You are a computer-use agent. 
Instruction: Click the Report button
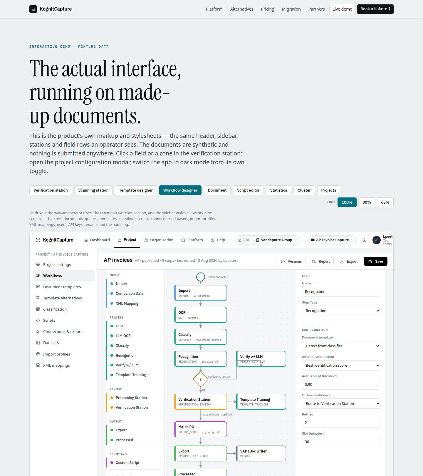[x=321, y=262]
